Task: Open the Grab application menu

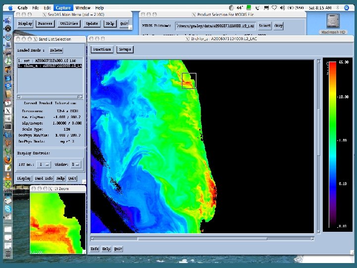Action: click(22, 8)
